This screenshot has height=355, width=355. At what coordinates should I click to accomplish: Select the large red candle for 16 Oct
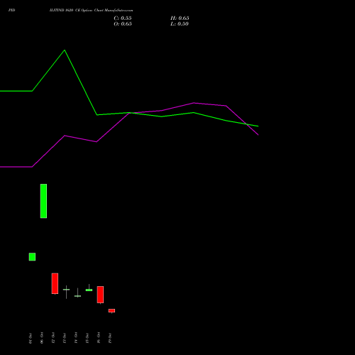point(100,295)
